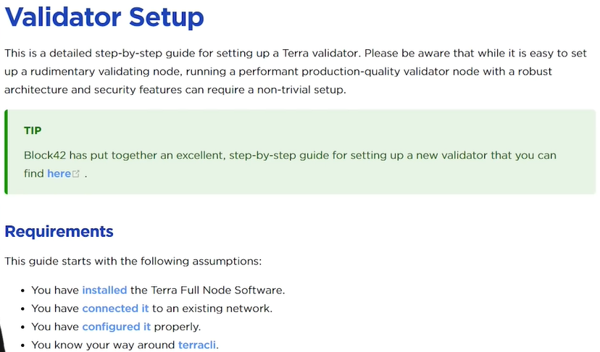Click the intro sentence mentioning 'Terra validator'
Image resolution: width=600 pixels, height=352 pixels.
click(182, 53)
